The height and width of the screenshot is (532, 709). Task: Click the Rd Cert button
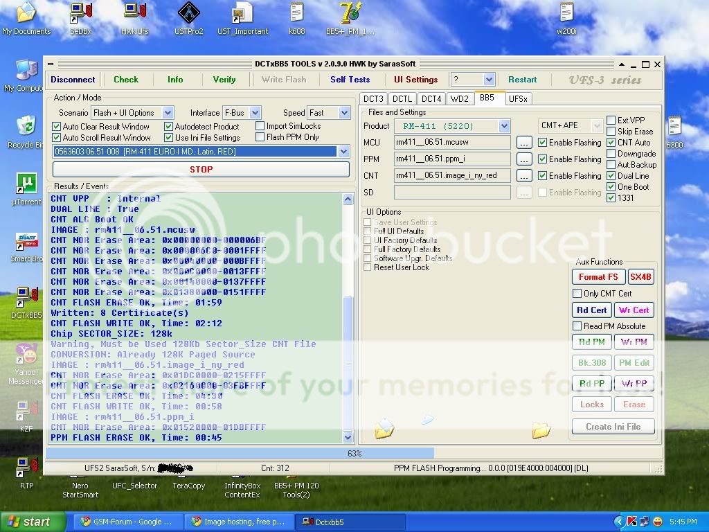coord(591,310)
